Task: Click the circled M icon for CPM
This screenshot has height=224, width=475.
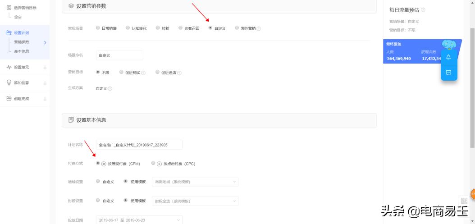Action: 104,164
